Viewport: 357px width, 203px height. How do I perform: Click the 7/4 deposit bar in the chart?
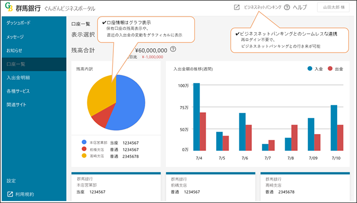[x=196, y=116]
